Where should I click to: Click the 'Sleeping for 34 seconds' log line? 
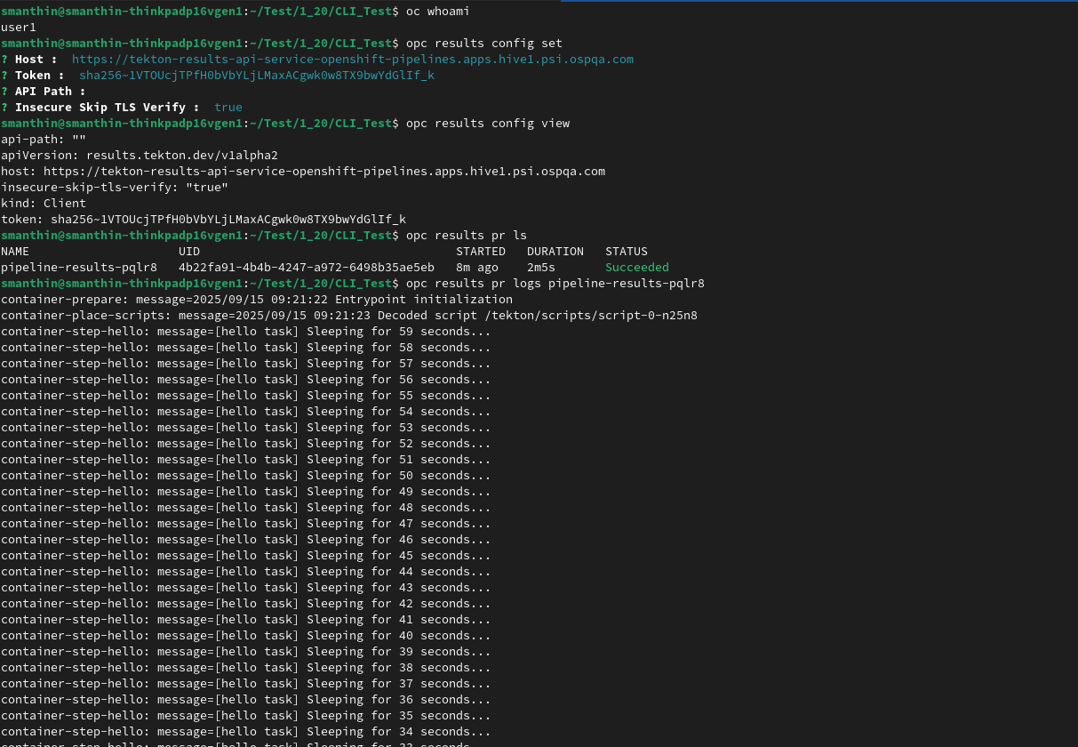[246, 732]
